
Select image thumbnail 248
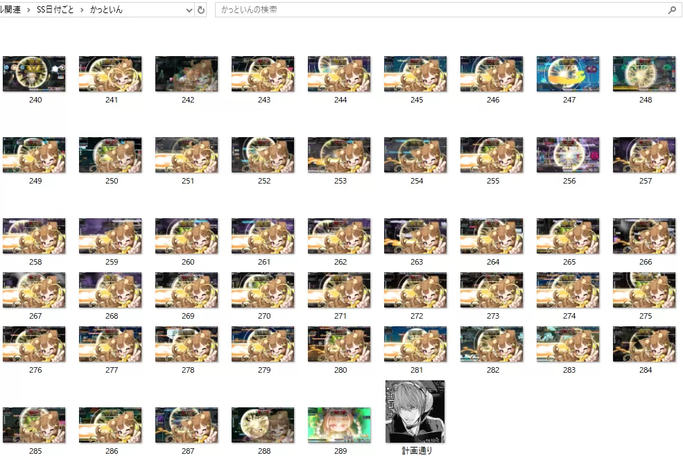[x=643, y=74]
